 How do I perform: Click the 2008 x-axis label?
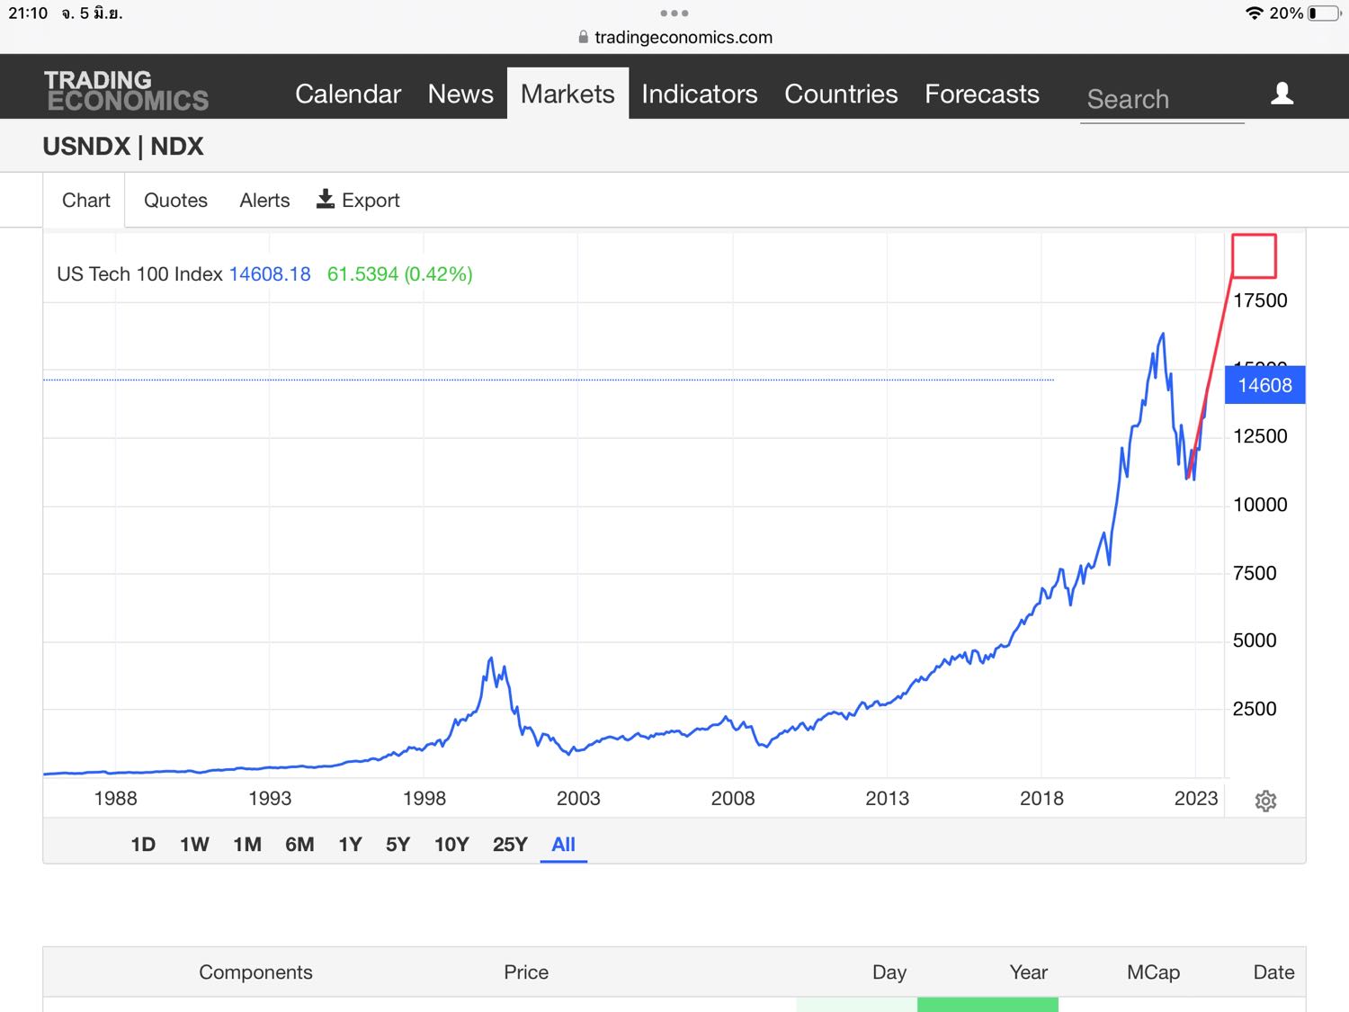coord(733,798)
